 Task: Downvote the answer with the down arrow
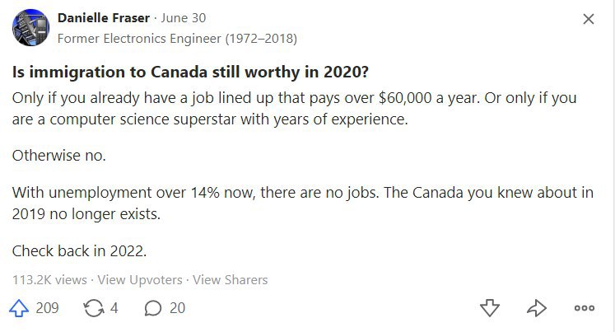tap(490, 308)
